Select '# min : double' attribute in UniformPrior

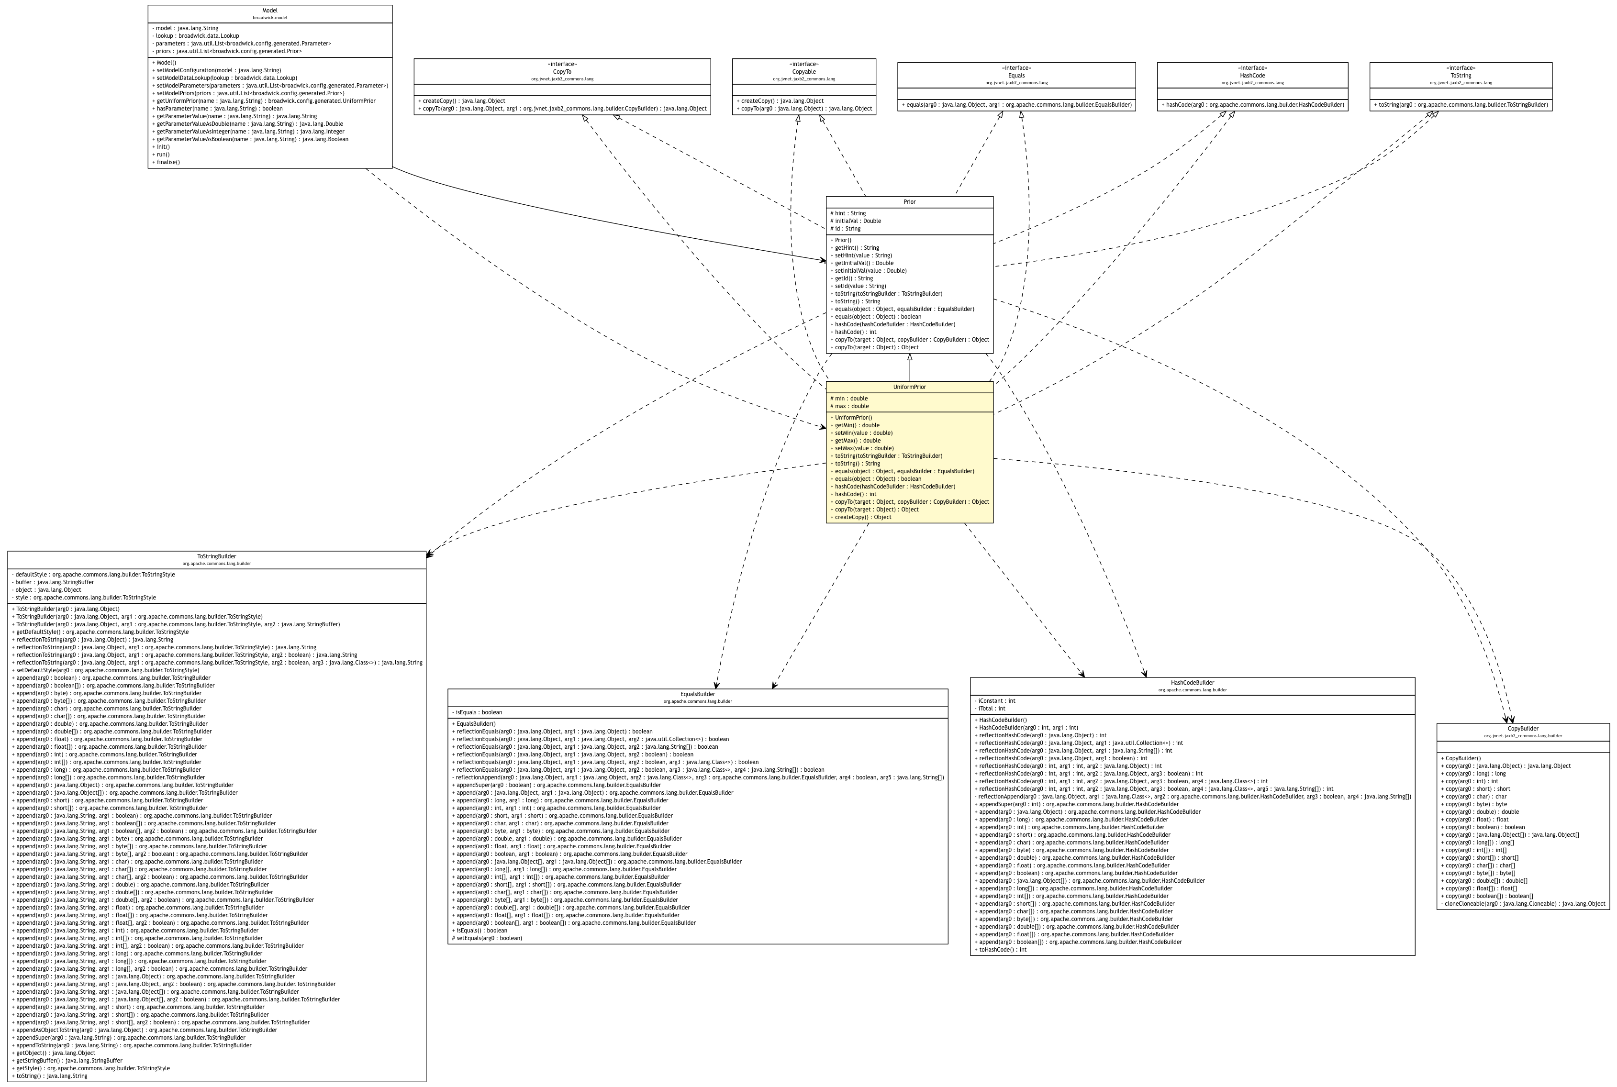click(849, 399)
